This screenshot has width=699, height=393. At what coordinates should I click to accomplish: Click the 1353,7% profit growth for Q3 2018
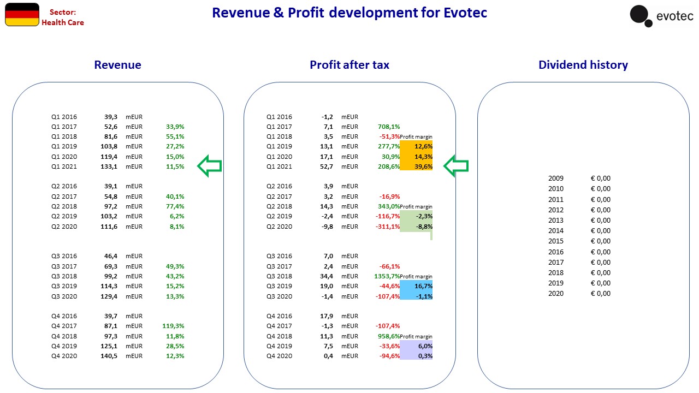point(387,276)
